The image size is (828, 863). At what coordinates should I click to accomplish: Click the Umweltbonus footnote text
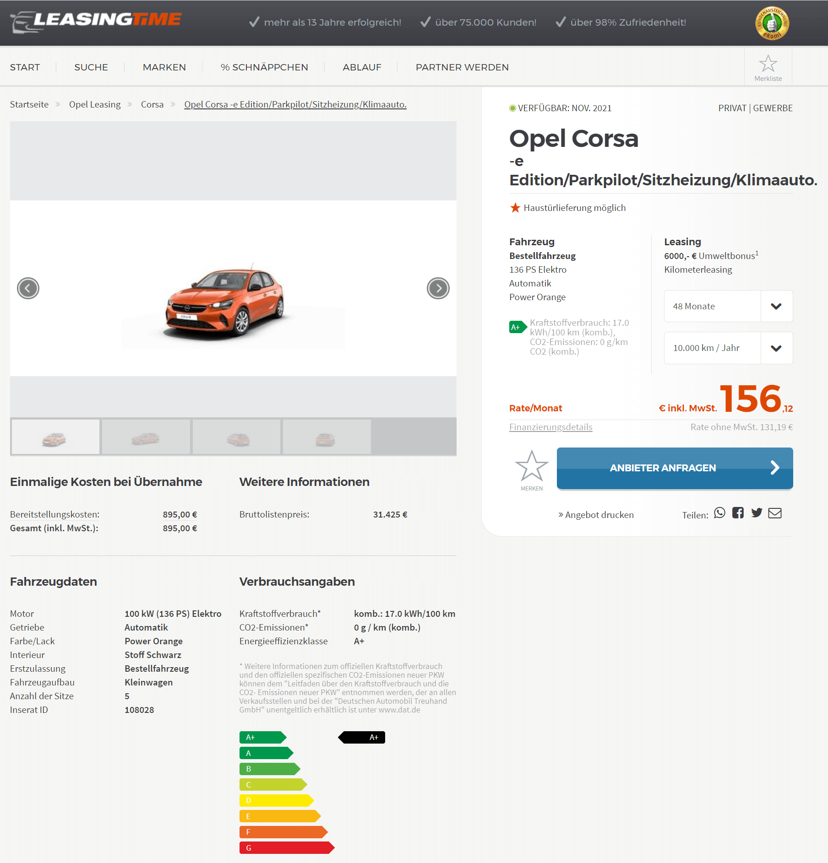click(x=711, y=255)
